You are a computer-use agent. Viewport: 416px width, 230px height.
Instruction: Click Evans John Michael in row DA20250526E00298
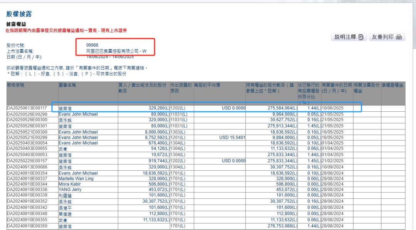pyautogui.click(x=78, y=114)
